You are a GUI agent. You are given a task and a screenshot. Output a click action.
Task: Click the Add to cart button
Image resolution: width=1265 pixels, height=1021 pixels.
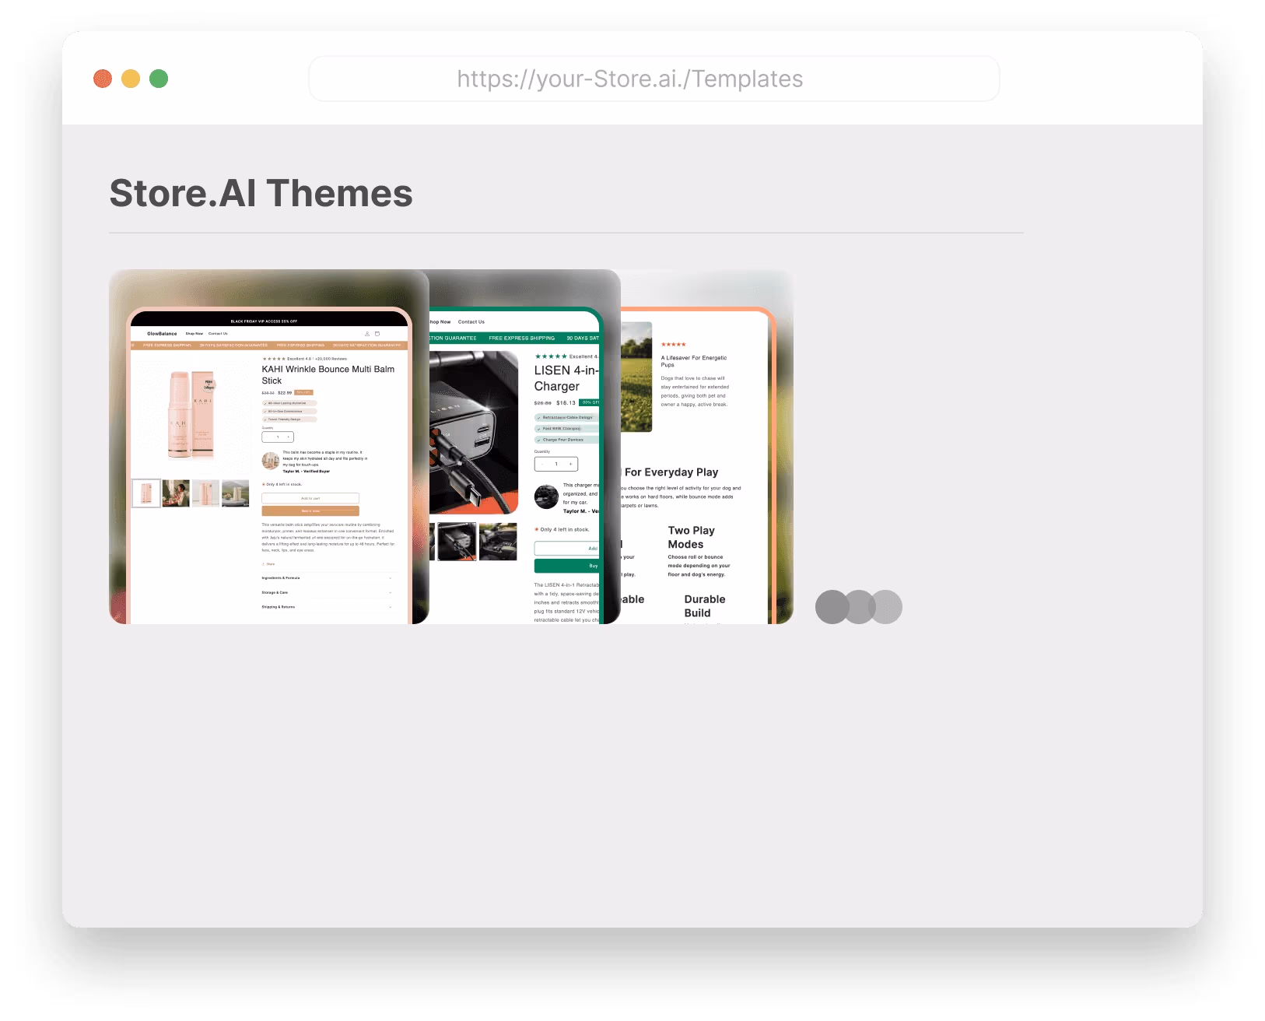[x=310, y=498]
